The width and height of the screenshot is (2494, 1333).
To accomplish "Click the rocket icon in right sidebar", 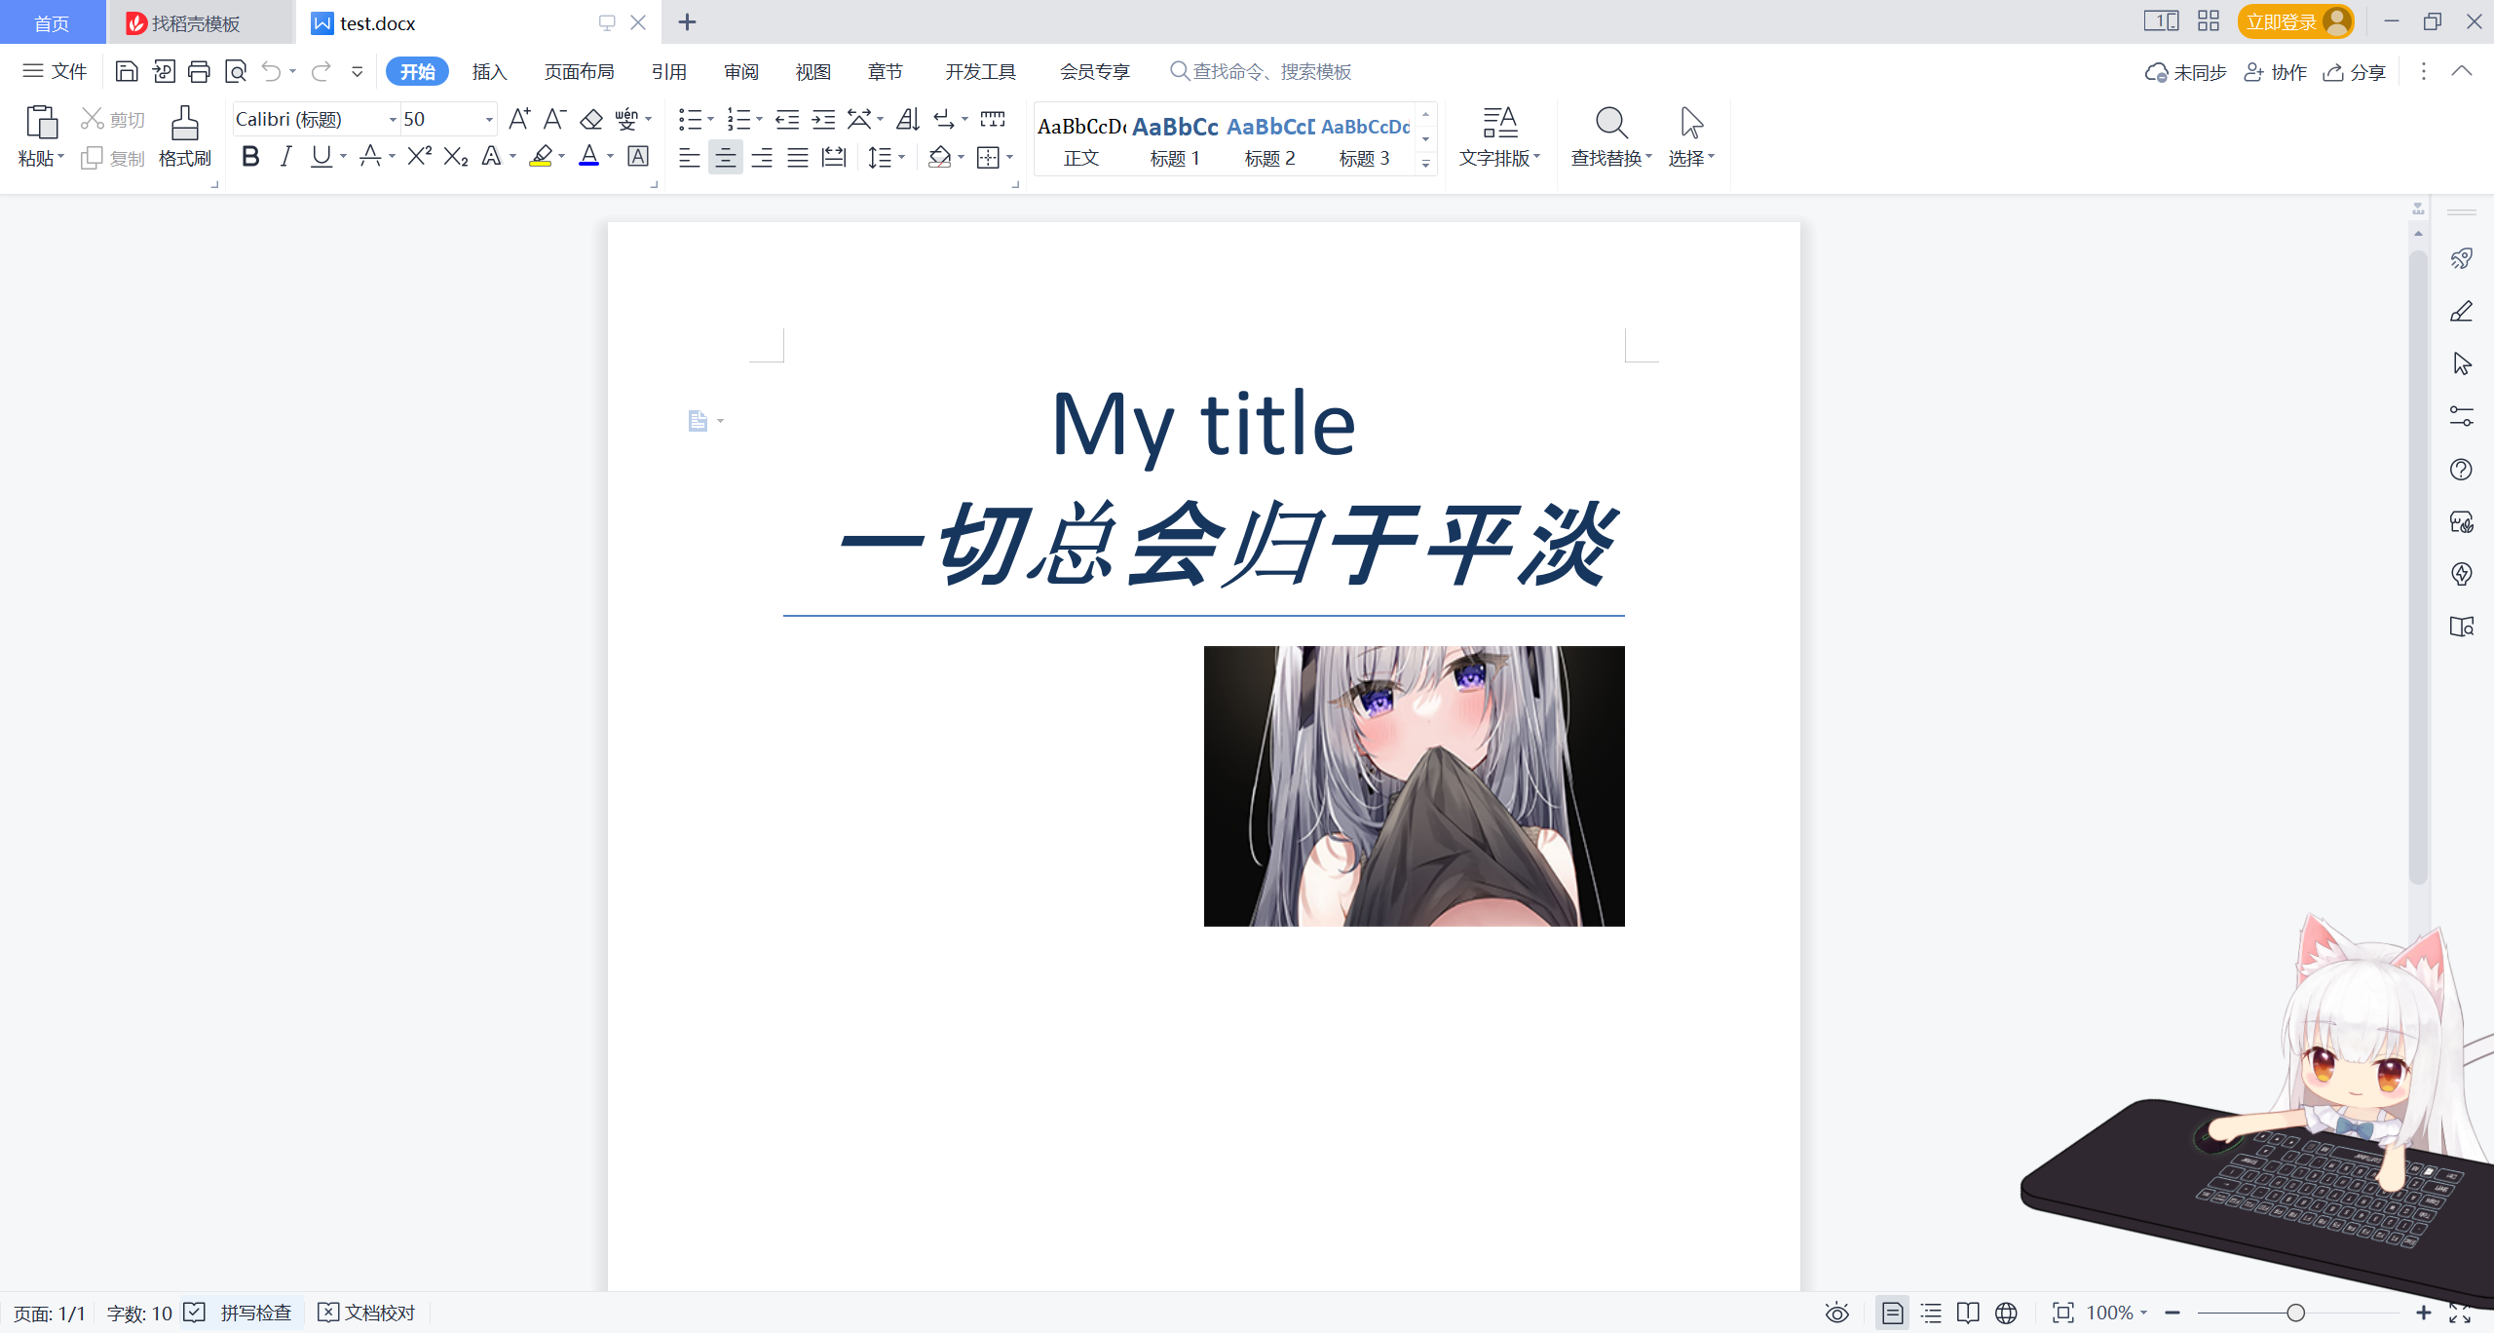I will click(x=2462, y=258).
